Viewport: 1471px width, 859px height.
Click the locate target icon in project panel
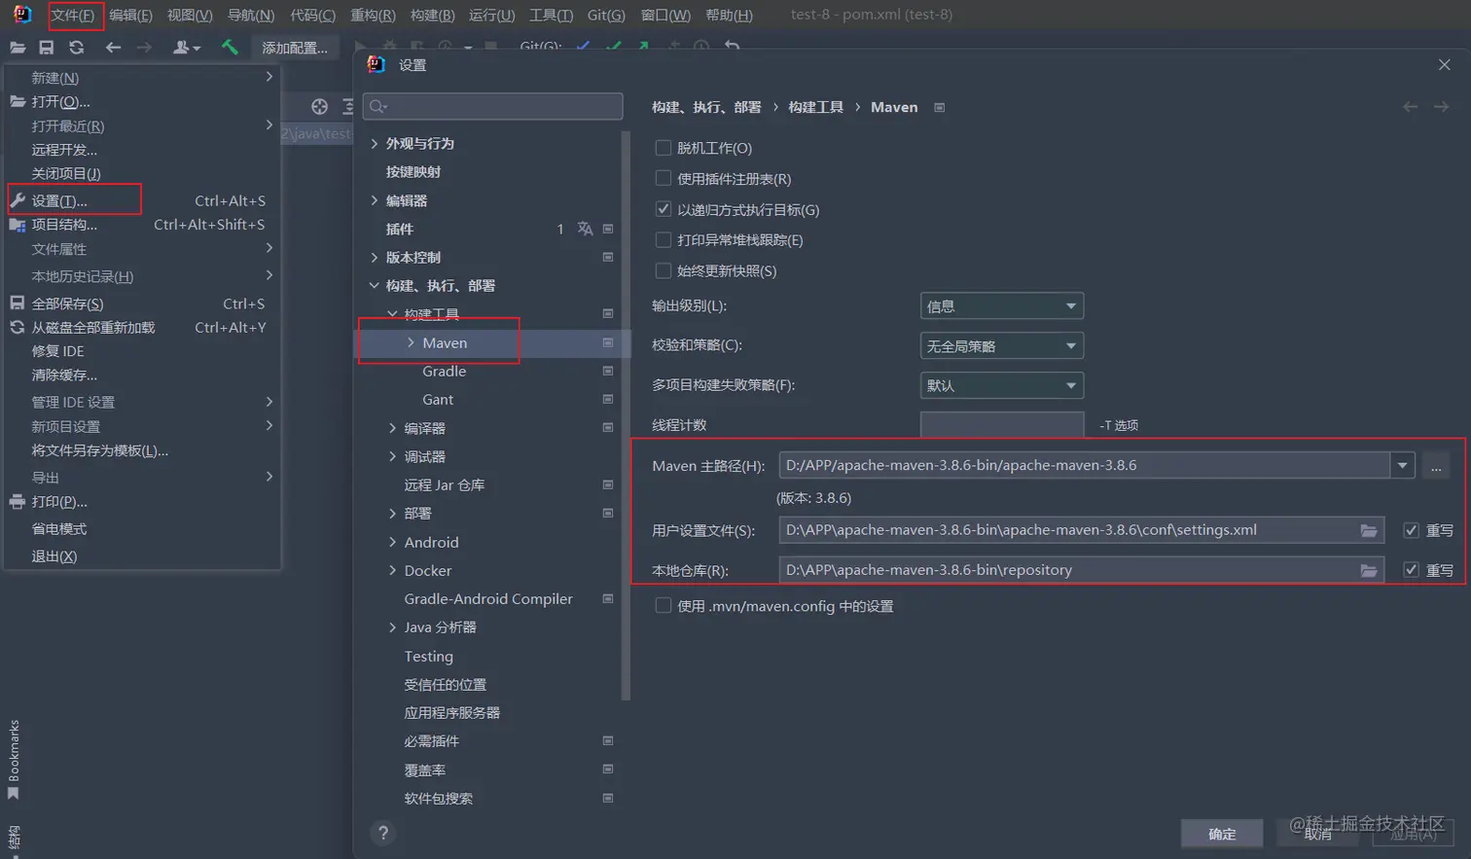(x=319, y=107)
